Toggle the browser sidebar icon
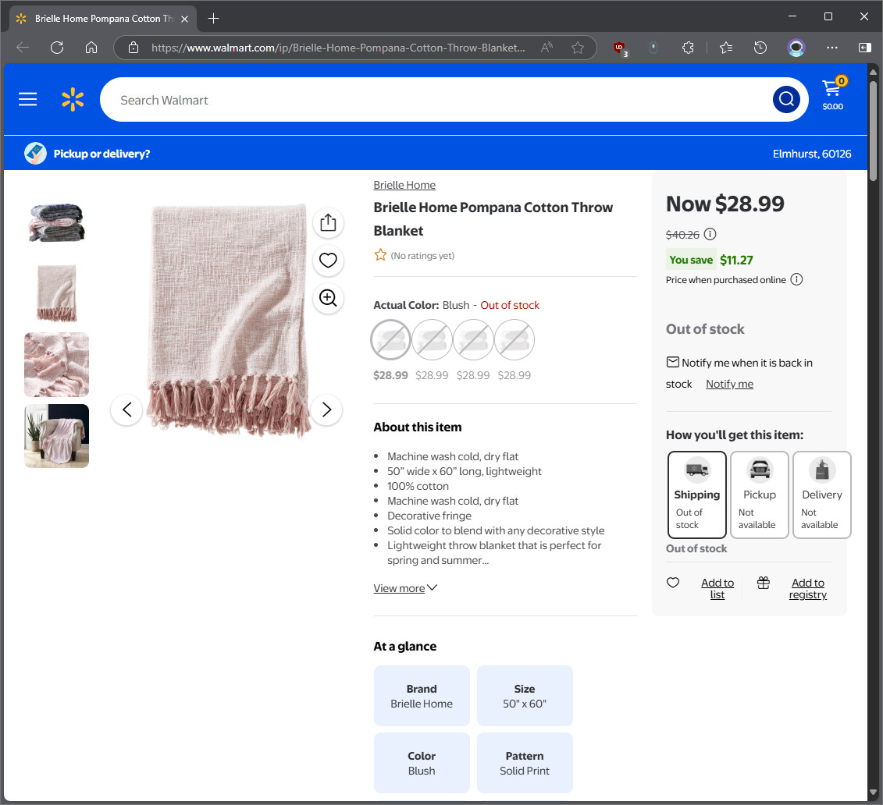 865,48
